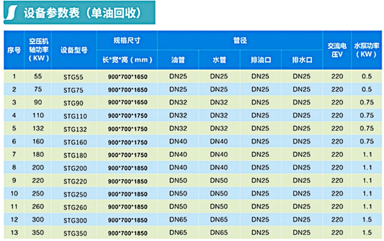The width and height of the screenshot is (384, 241).
Task: Select the 设备型号 column header
Action: pyautogui.click(x=73, y=50)
